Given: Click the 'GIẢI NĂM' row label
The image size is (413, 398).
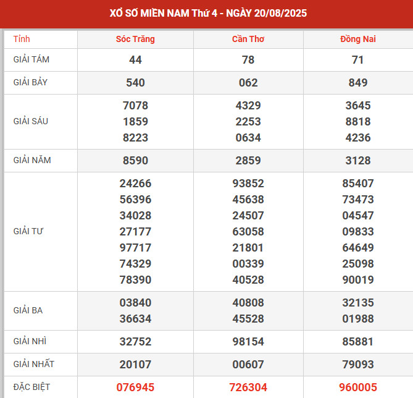Looking at the screenshot, I should point(32,160).
